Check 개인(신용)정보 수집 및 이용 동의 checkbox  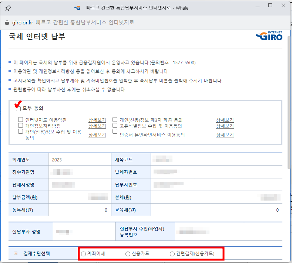[x=20, y=131]
